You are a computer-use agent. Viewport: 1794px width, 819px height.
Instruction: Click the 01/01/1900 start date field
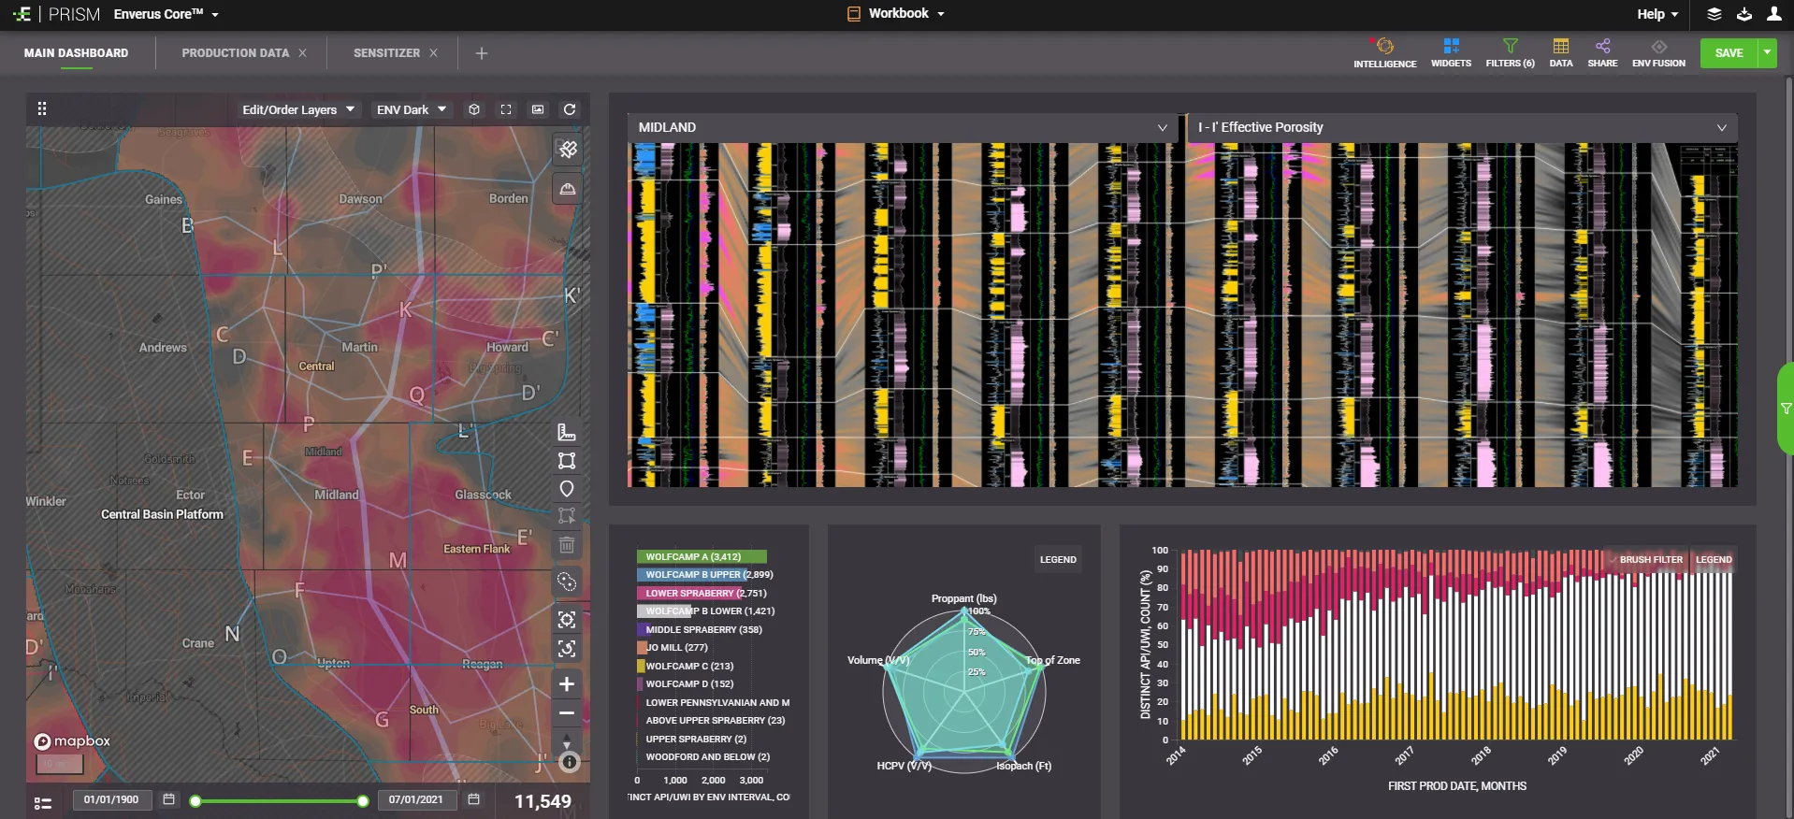[111, 799]
